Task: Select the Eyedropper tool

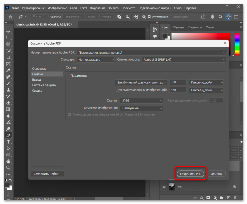Action: (x=8, y=70)
